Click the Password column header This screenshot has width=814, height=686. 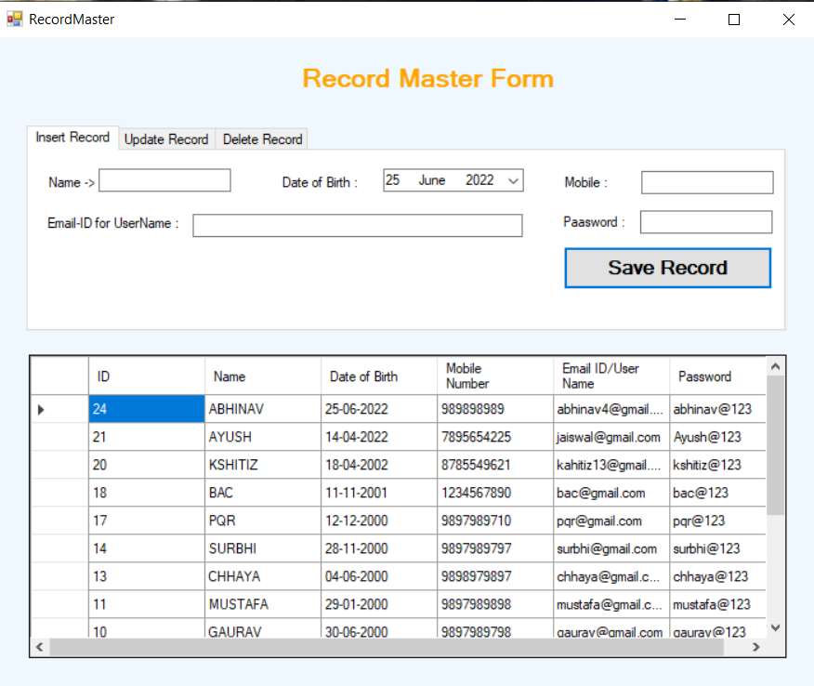717,376
